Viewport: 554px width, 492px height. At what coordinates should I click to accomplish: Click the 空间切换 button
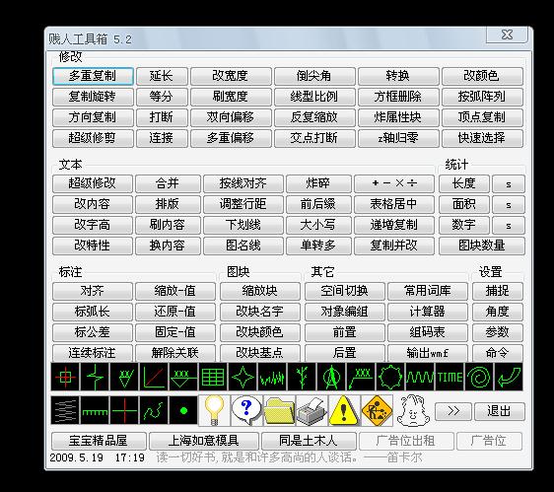(x=344, y=291)
